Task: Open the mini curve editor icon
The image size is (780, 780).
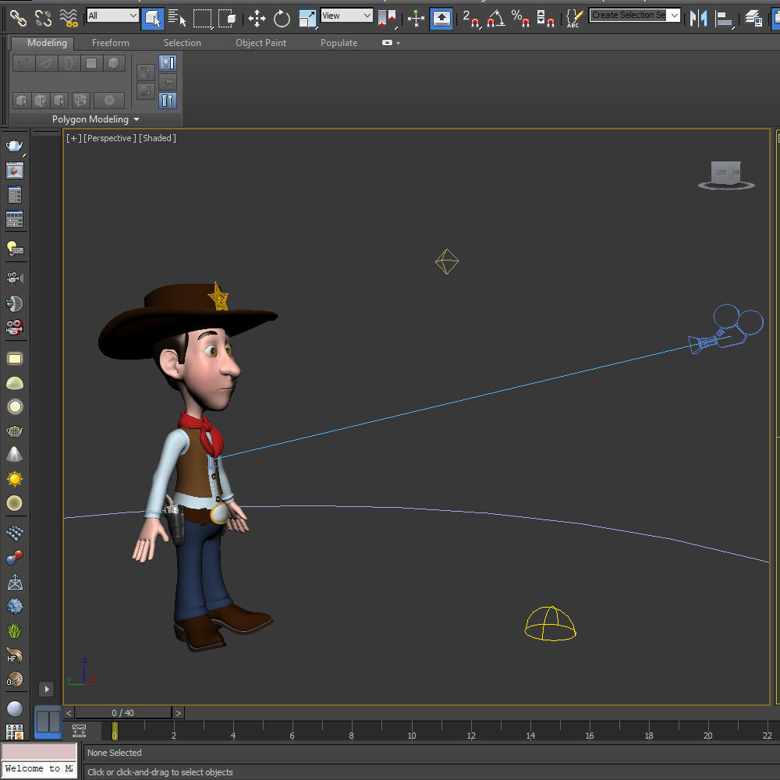Action: tap(79, 730)
